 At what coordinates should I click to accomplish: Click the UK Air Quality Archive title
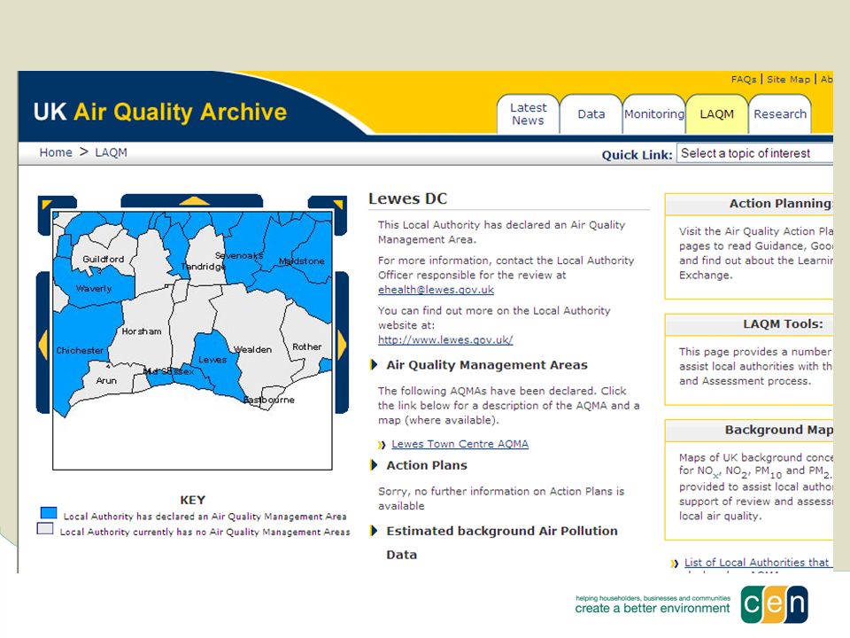click(160, 112)
